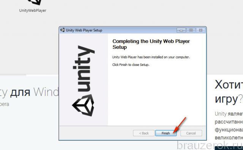Close the setup dialog with the X
This screenshot has height=150, width=243.
pyautogui.click(x=200, y=30)
